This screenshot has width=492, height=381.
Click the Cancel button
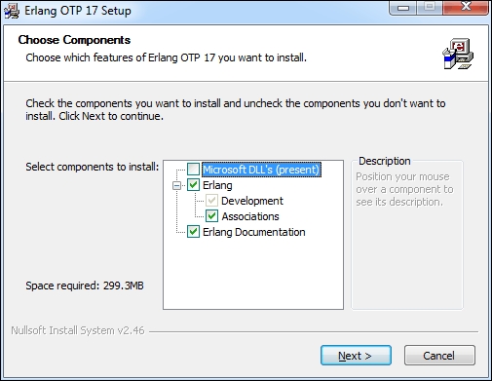tap(439, 356)
